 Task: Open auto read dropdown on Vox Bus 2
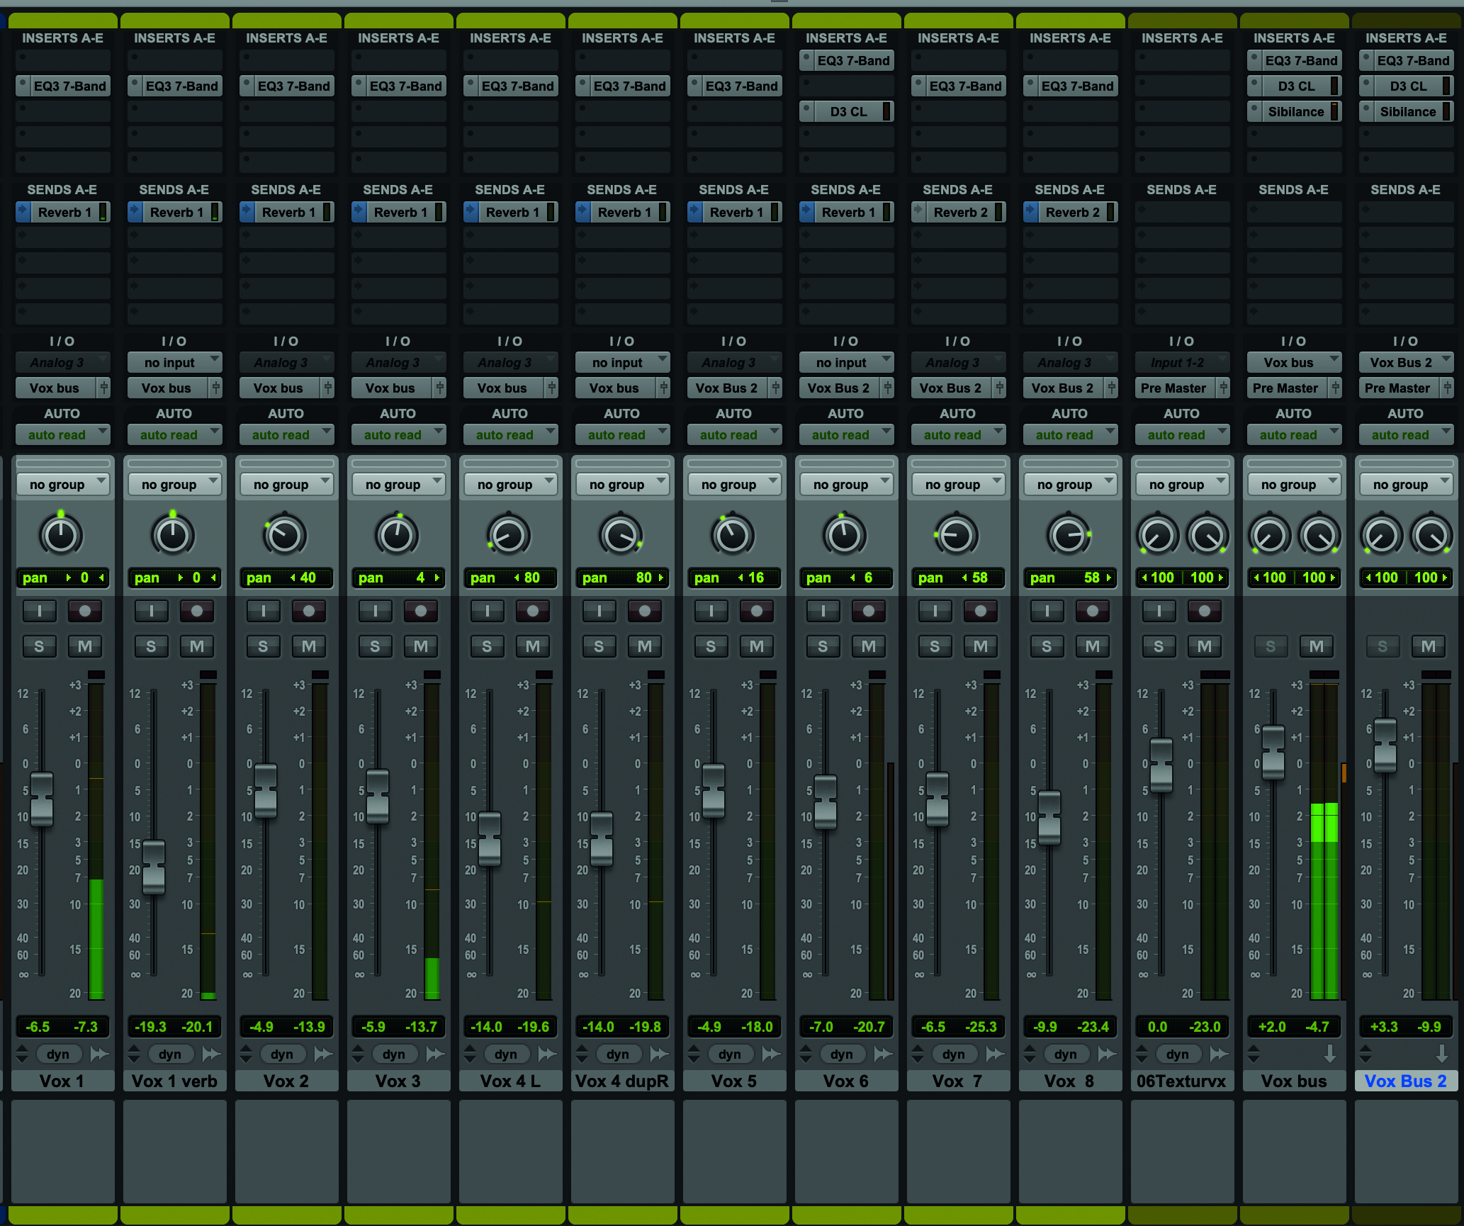click(x=1407, y=434)
